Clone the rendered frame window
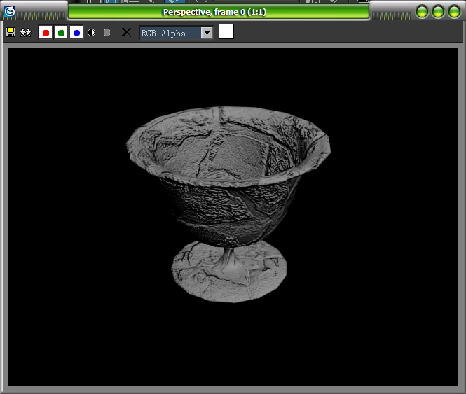Viewport: 466px width, 394px height. coord(25,32)
